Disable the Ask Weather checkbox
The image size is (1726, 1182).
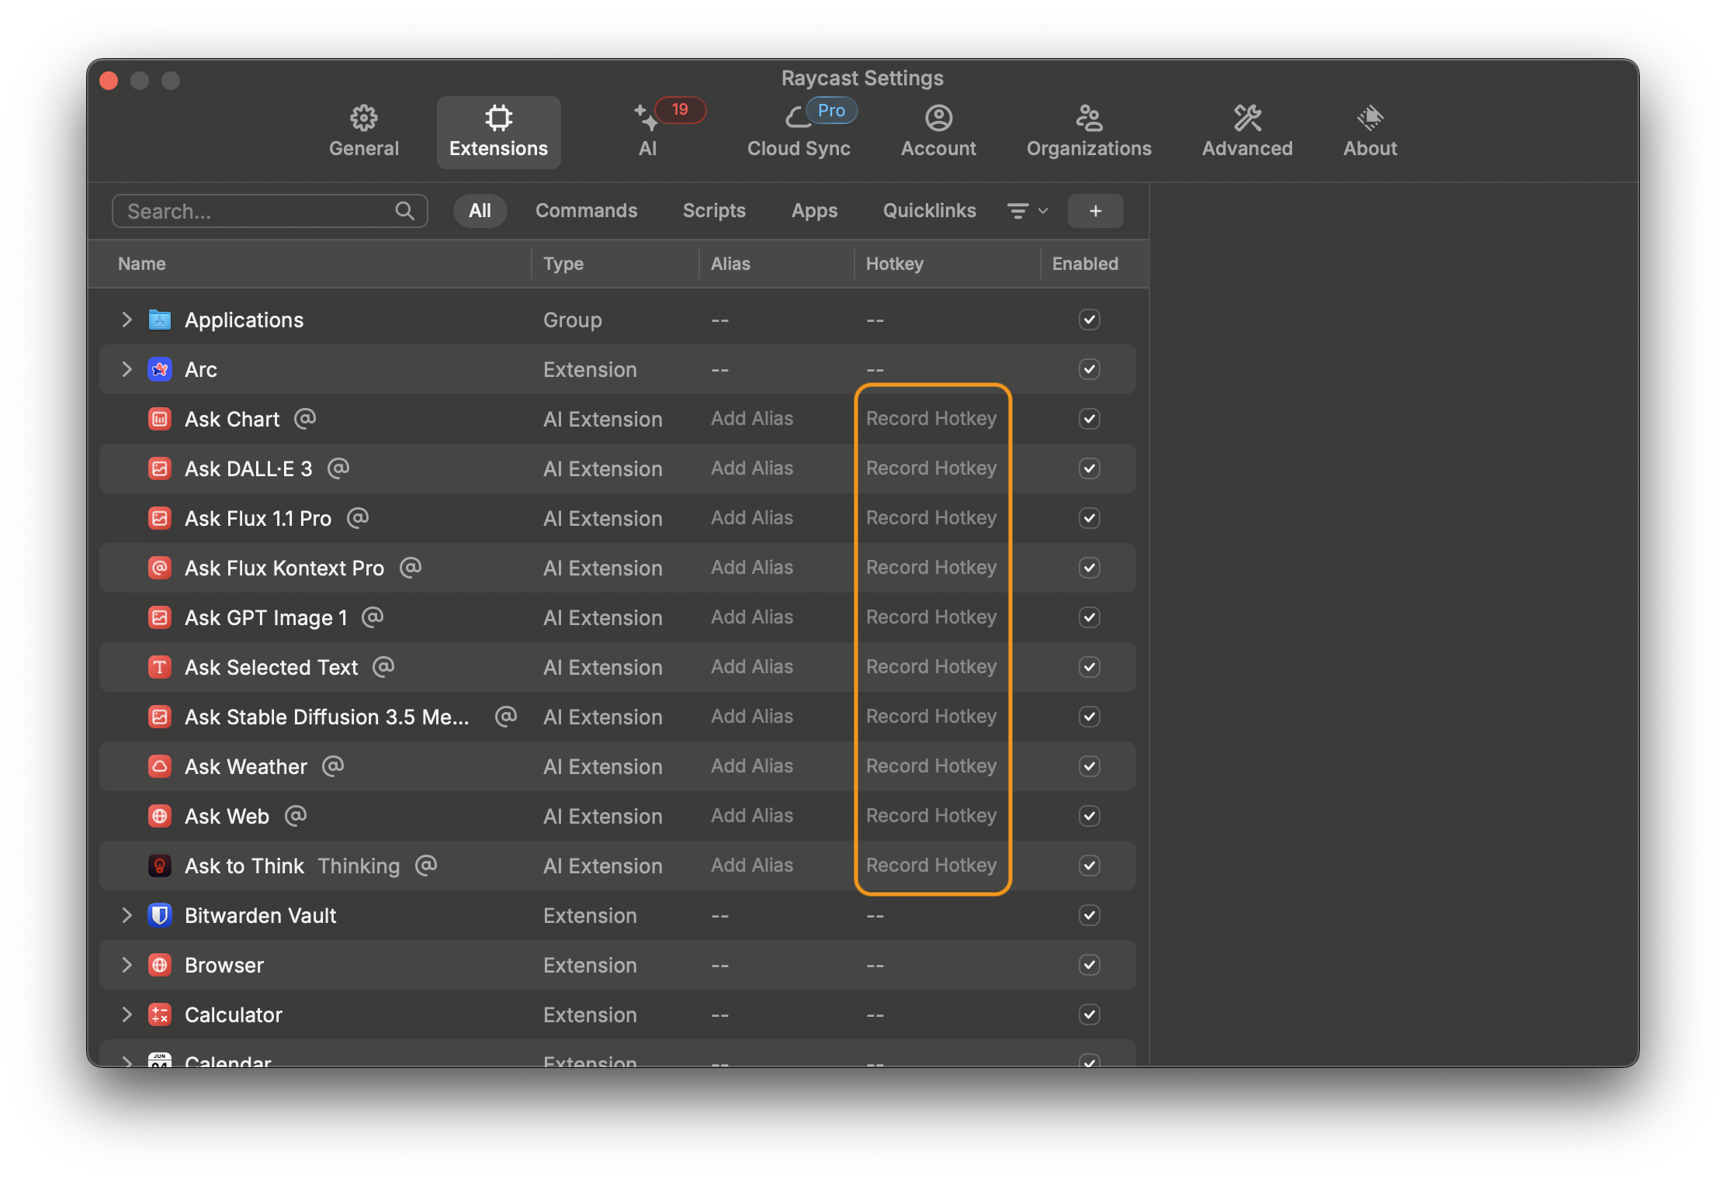(1089, 766)
